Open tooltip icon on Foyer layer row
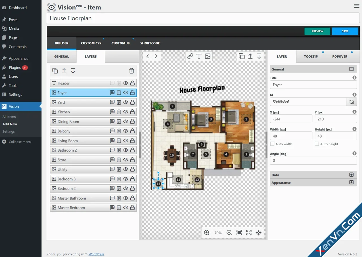Screen dimensions: 362x257 (x=112, y=93)
